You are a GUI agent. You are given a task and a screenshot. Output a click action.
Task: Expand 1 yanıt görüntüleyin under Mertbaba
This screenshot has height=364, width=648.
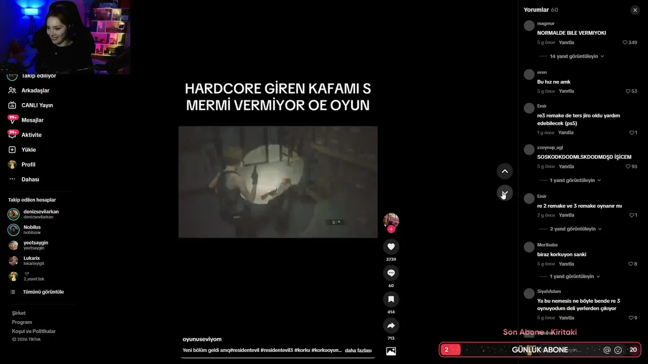(x=575, y=277)
